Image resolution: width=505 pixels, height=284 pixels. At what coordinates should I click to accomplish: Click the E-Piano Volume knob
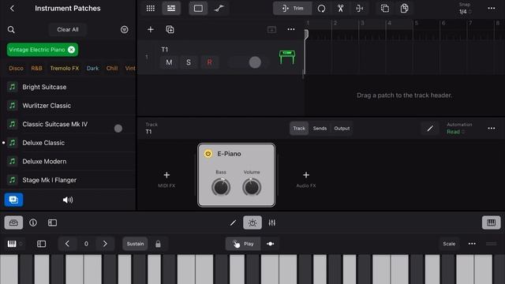(x=252, y=187)
